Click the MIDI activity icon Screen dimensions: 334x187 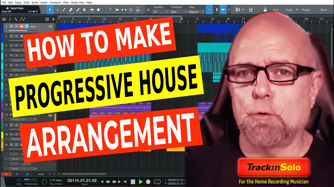point(19,180)
